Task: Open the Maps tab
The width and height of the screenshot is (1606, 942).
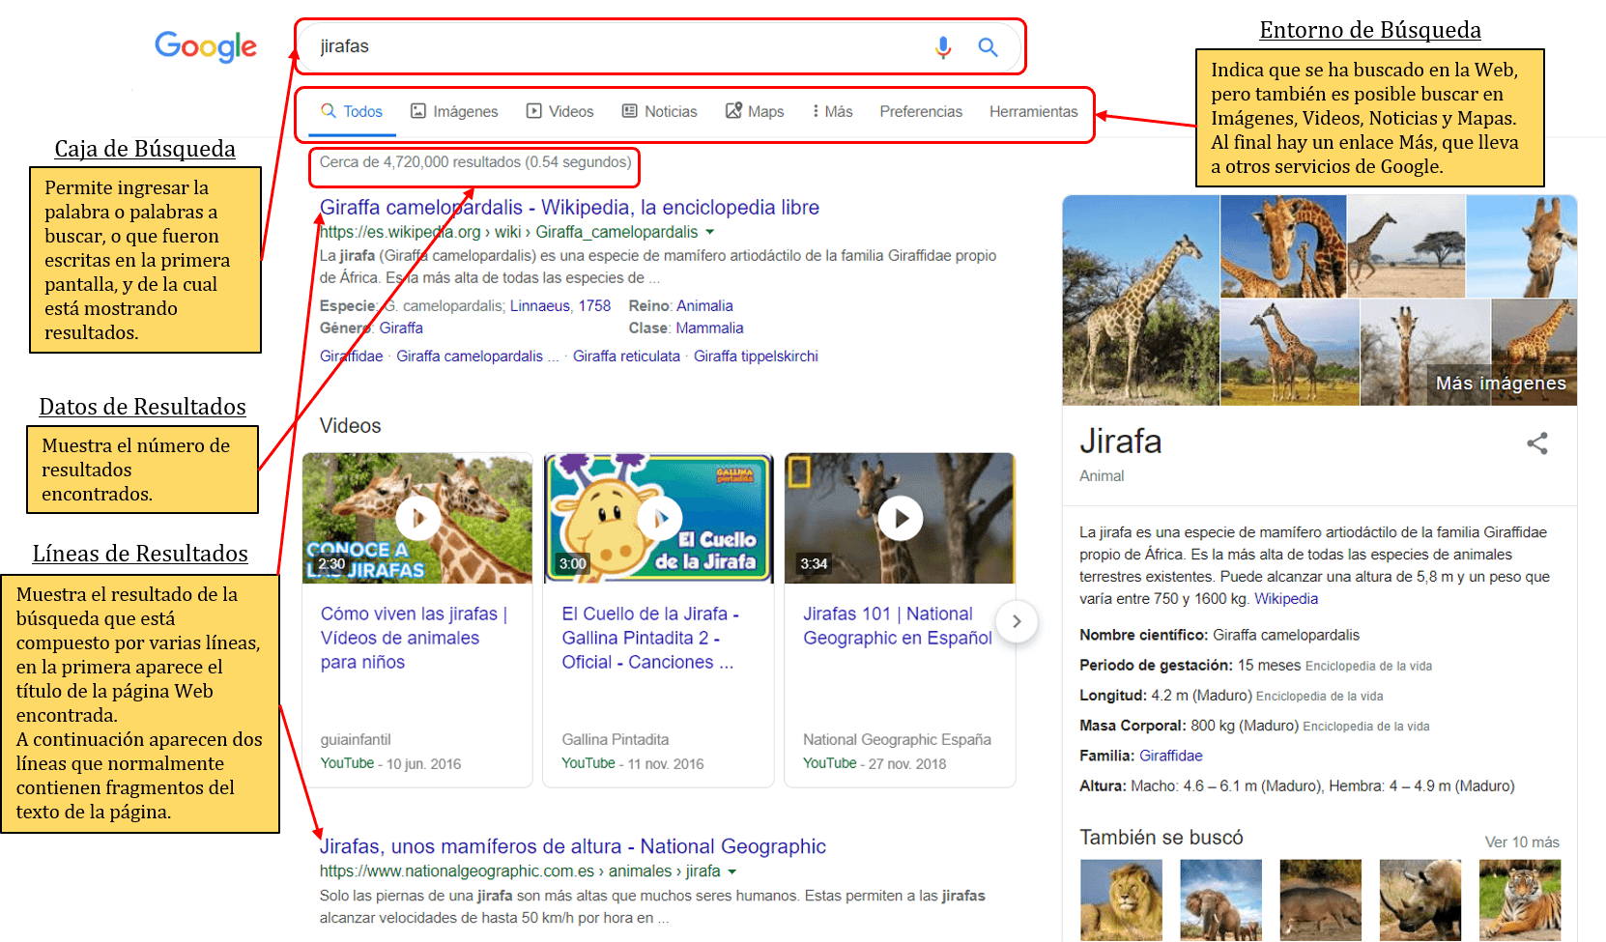Action: point(755,111)
